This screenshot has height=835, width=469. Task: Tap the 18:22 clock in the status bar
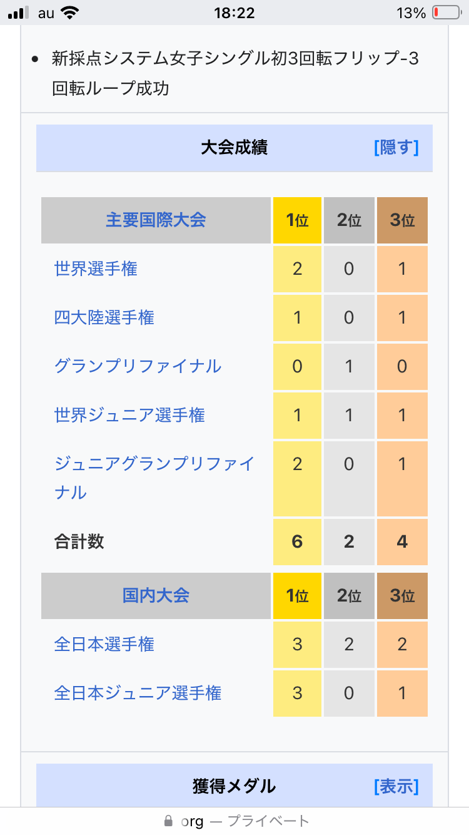pos(234,13)
